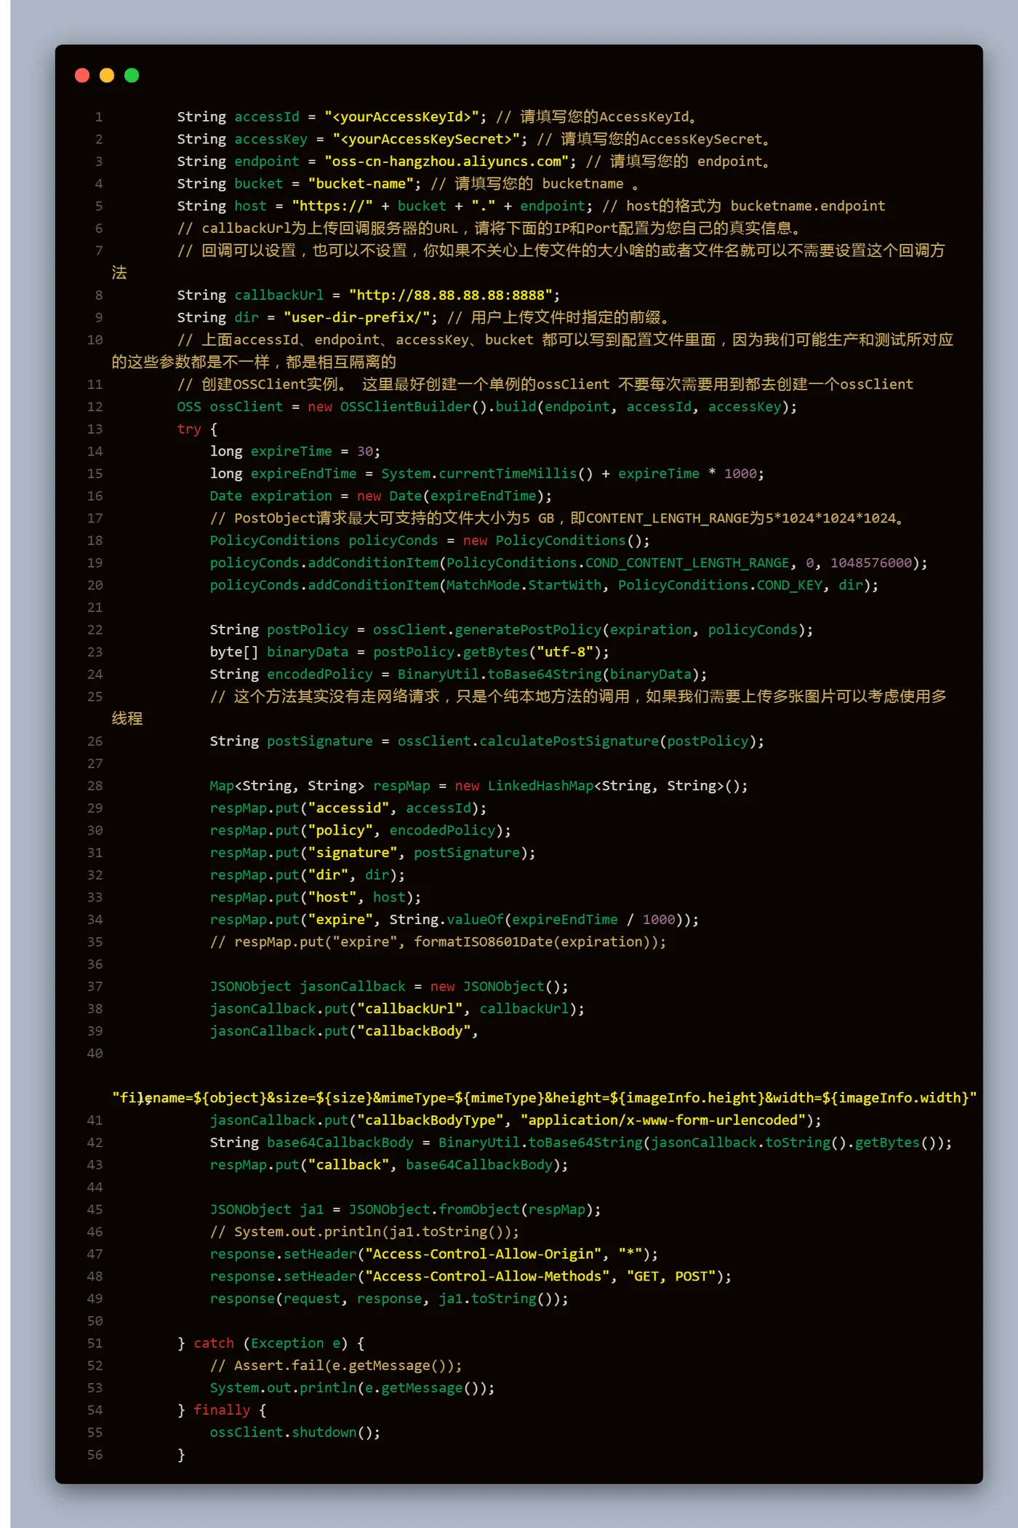
Task: Select the "callbackBody" key string on line 39
Action: 414,1031
